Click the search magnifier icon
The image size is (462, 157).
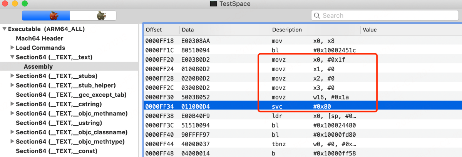(x=317, y=15)
